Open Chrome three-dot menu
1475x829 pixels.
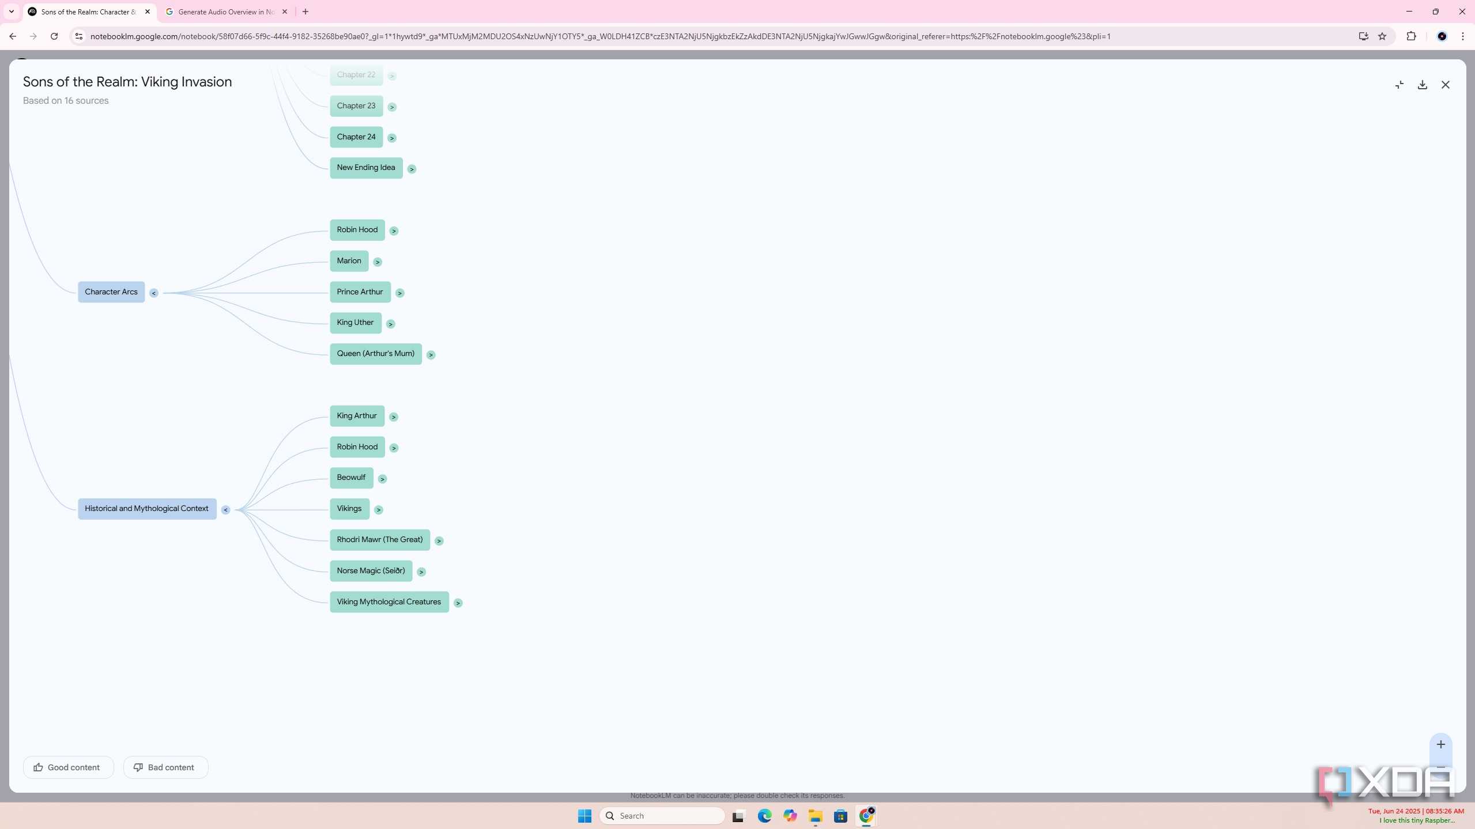coord(1463,36)
